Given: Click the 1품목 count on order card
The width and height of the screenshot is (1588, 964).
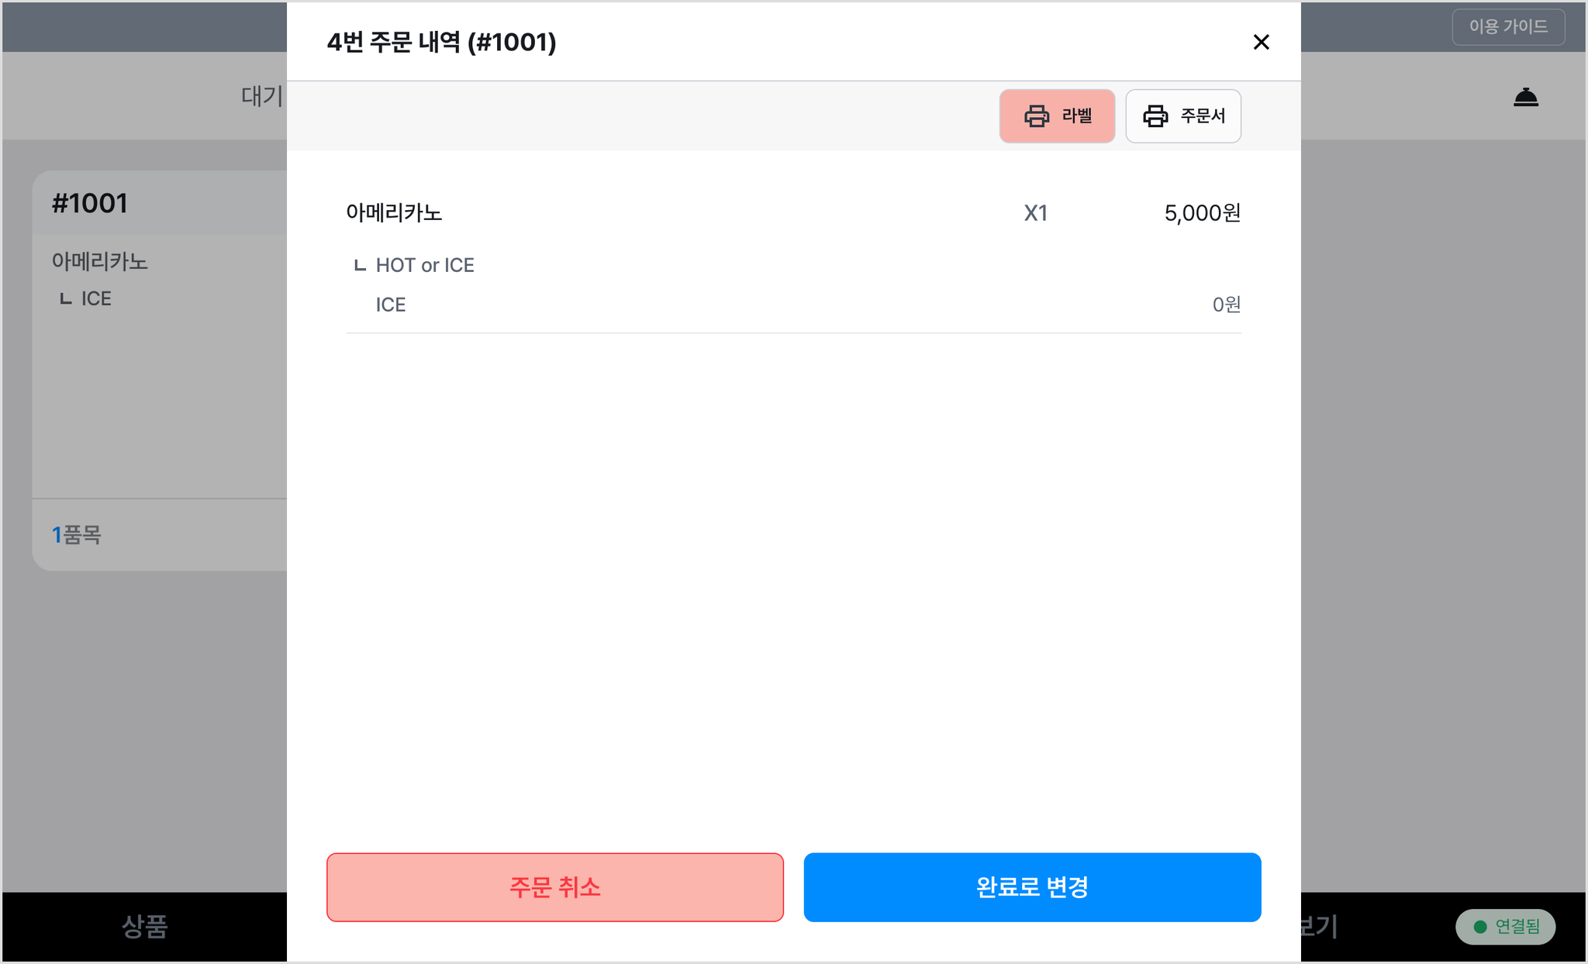Looking at the screenshot, I should click(76, 535).
